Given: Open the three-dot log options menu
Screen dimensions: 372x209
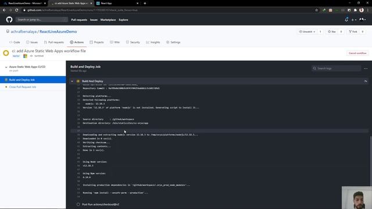Looking at the screenshot, I should (366, 69).
